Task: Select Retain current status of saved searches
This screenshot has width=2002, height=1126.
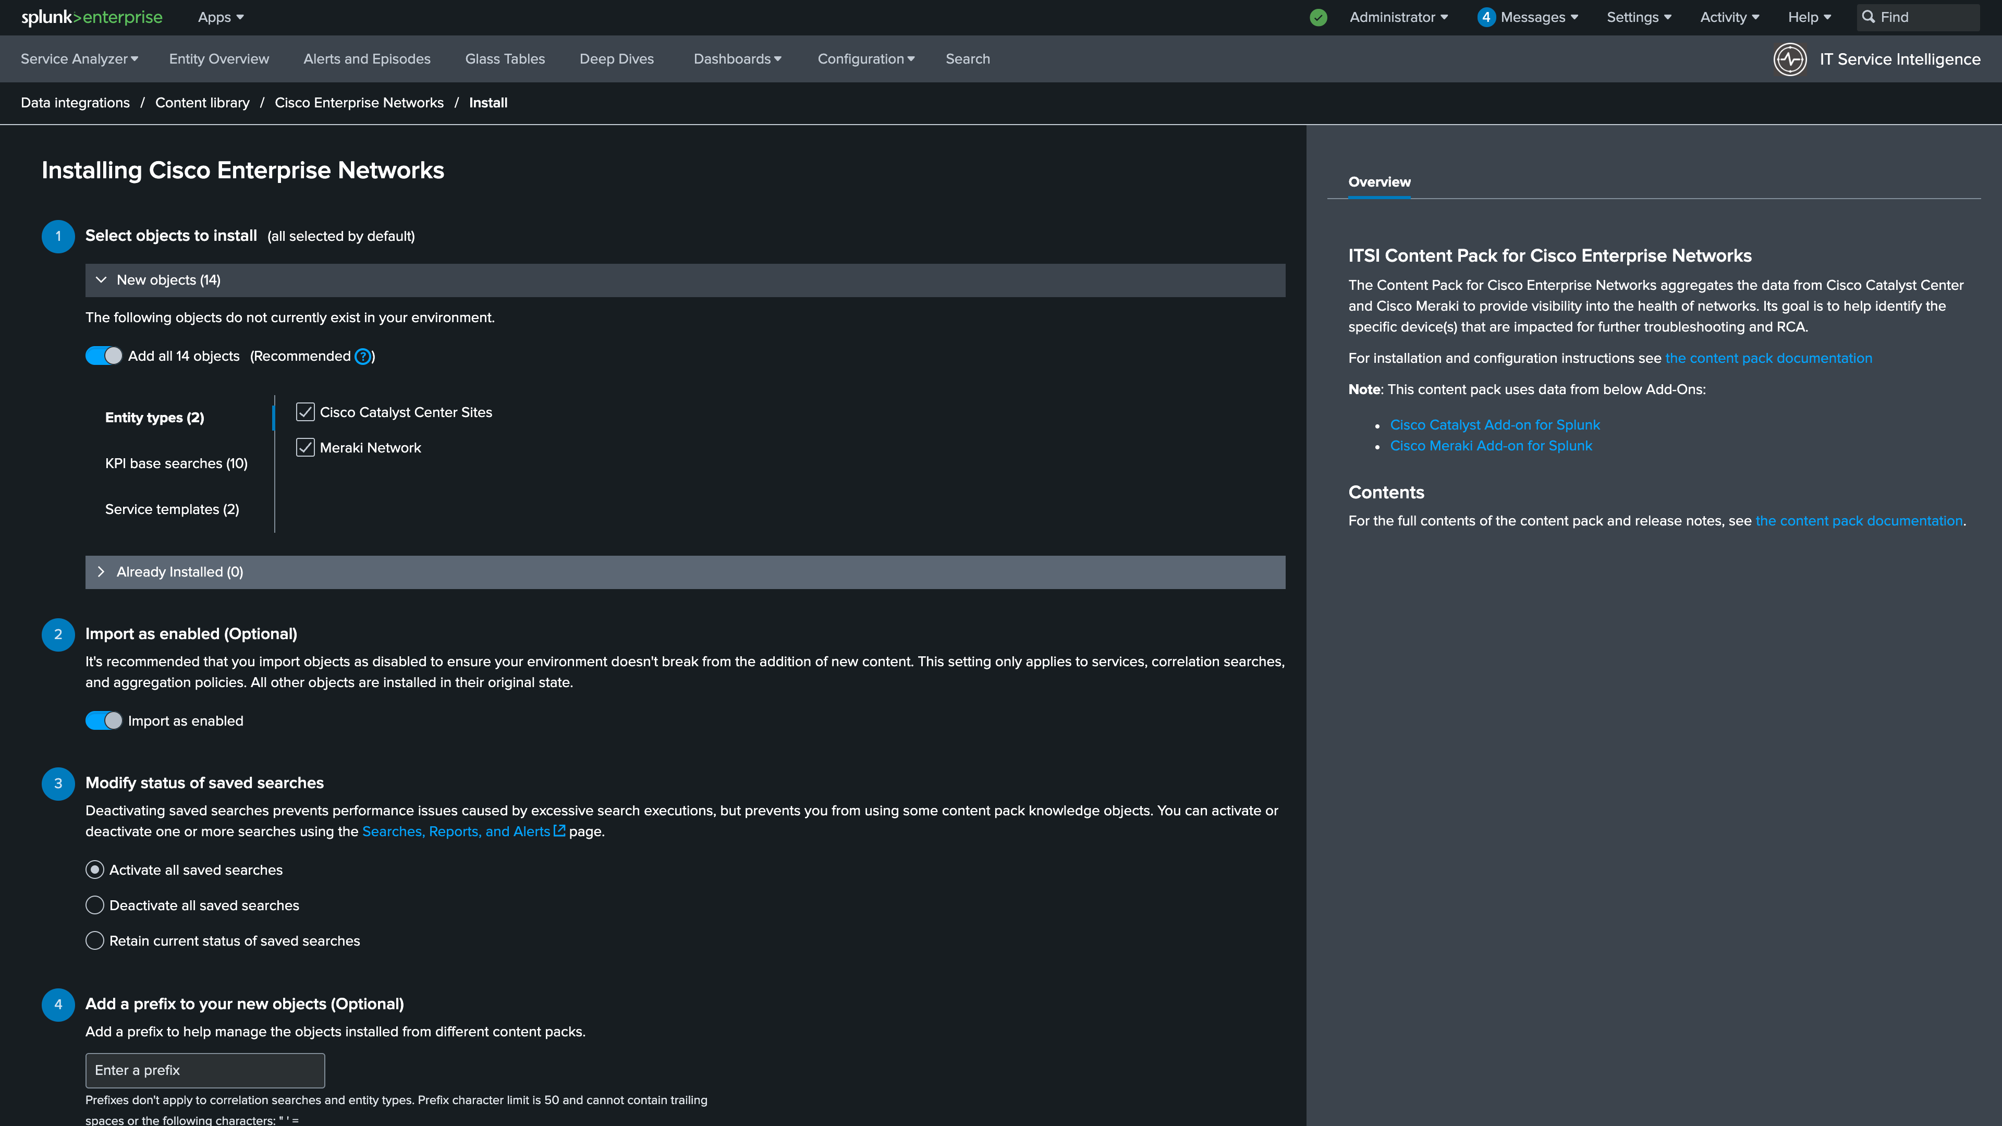Action: pos(95,941)
